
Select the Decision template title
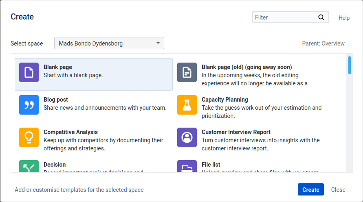click(x=55, y=165)
